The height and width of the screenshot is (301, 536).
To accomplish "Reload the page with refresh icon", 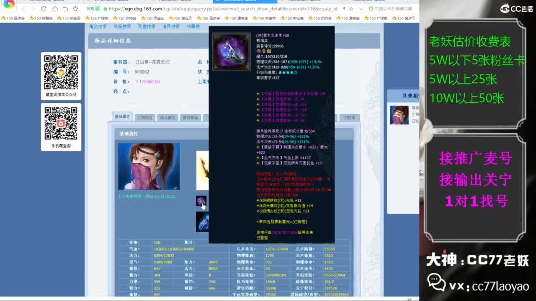I will click(44, 9).
